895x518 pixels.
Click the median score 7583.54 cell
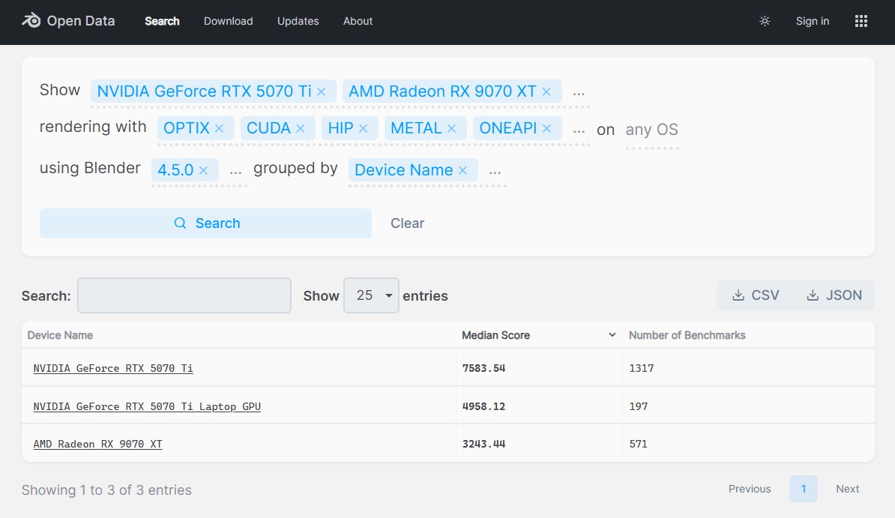click(484, 368)
